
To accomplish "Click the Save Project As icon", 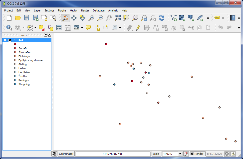I will coord(35,18).
